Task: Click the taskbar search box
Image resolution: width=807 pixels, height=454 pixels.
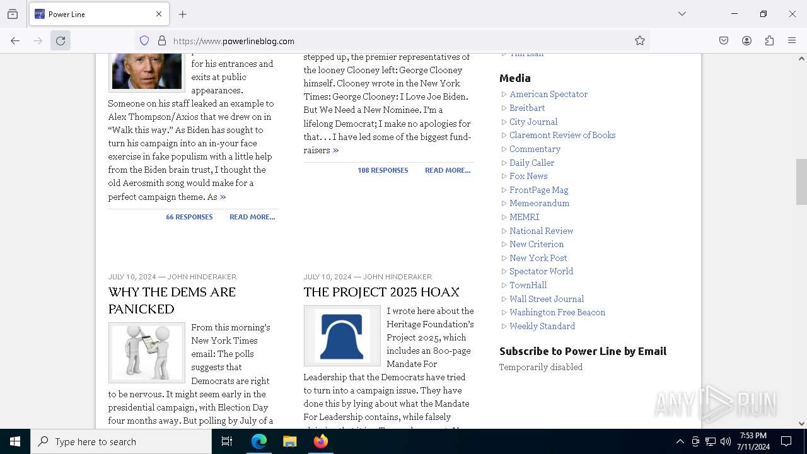Action: (121, 441)
